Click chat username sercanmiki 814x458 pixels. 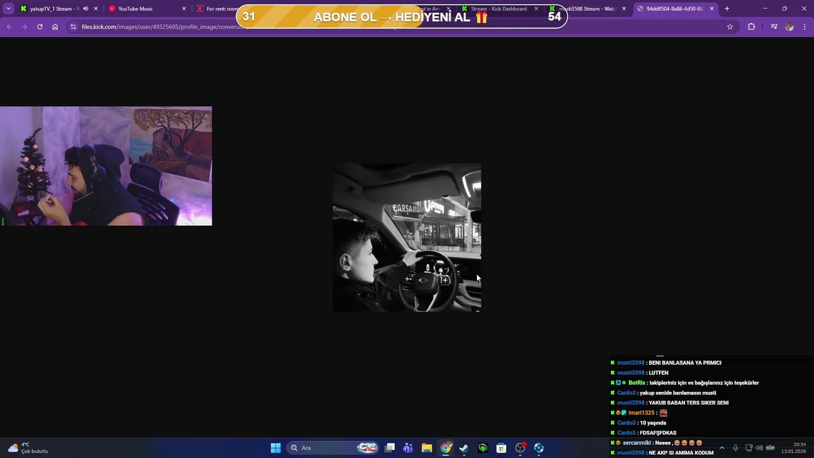(637, 443)
